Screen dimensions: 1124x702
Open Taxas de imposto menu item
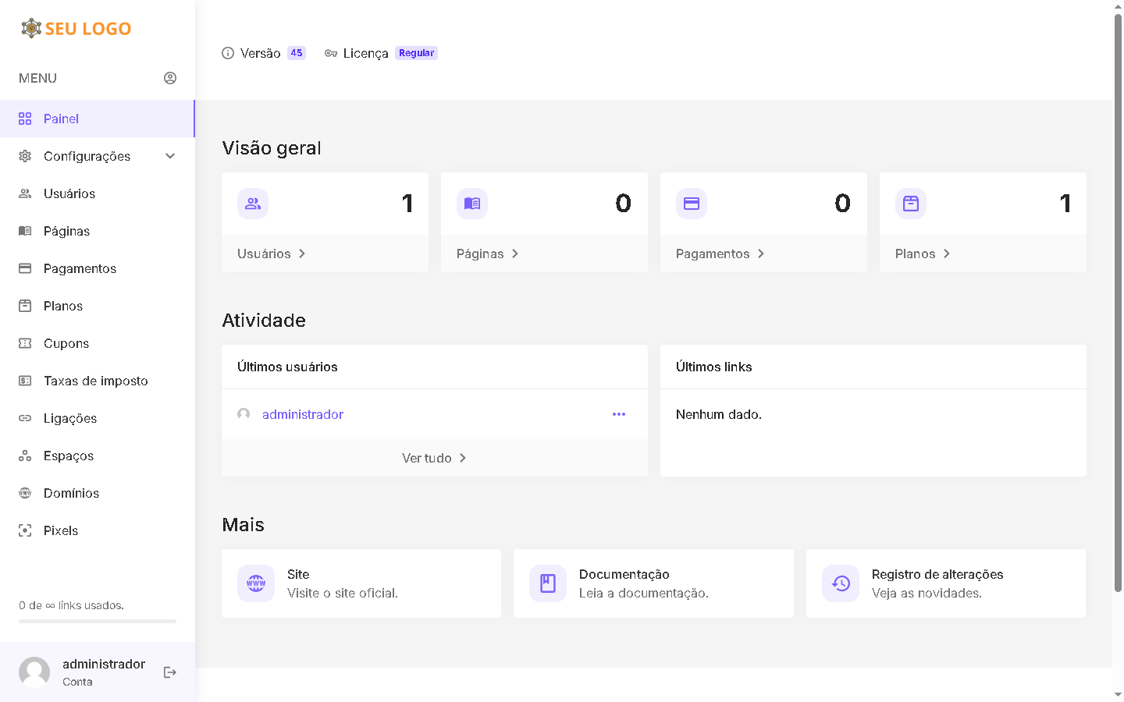95,381
